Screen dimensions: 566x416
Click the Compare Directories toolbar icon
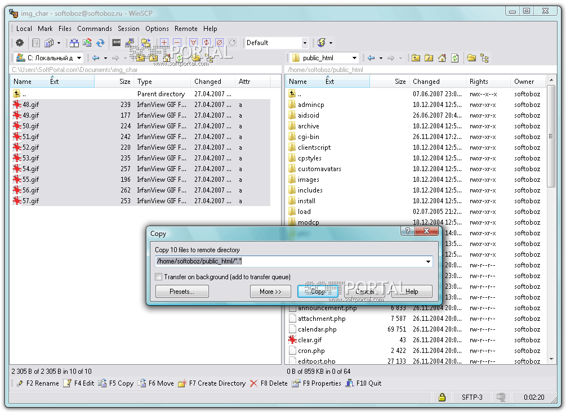pyautogui.click(x=74, y=43)
